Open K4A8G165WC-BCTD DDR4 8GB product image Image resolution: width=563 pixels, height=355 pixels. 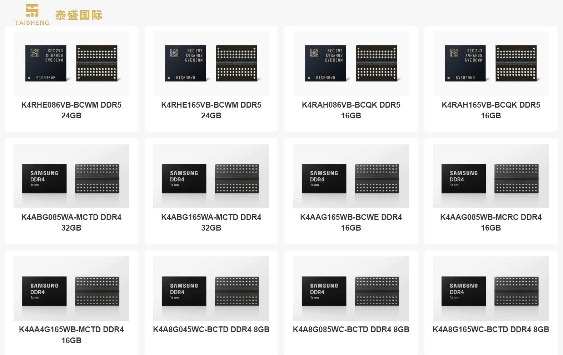(x=491, y=289)
